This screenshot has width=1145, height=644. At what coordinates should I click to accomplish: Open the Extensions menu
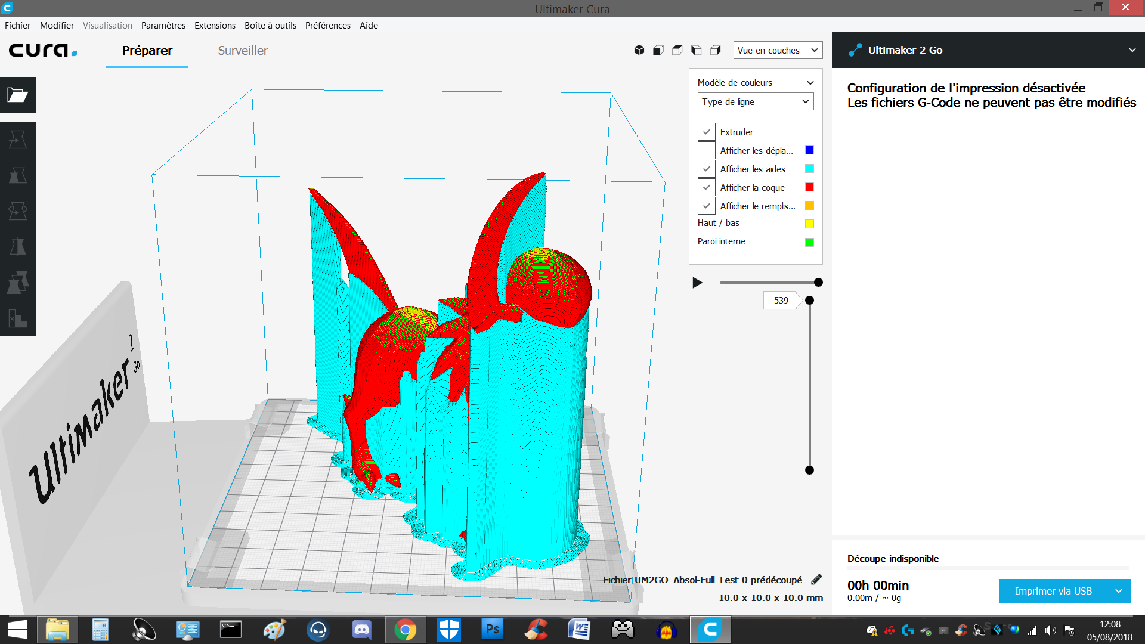coord(215,25)
